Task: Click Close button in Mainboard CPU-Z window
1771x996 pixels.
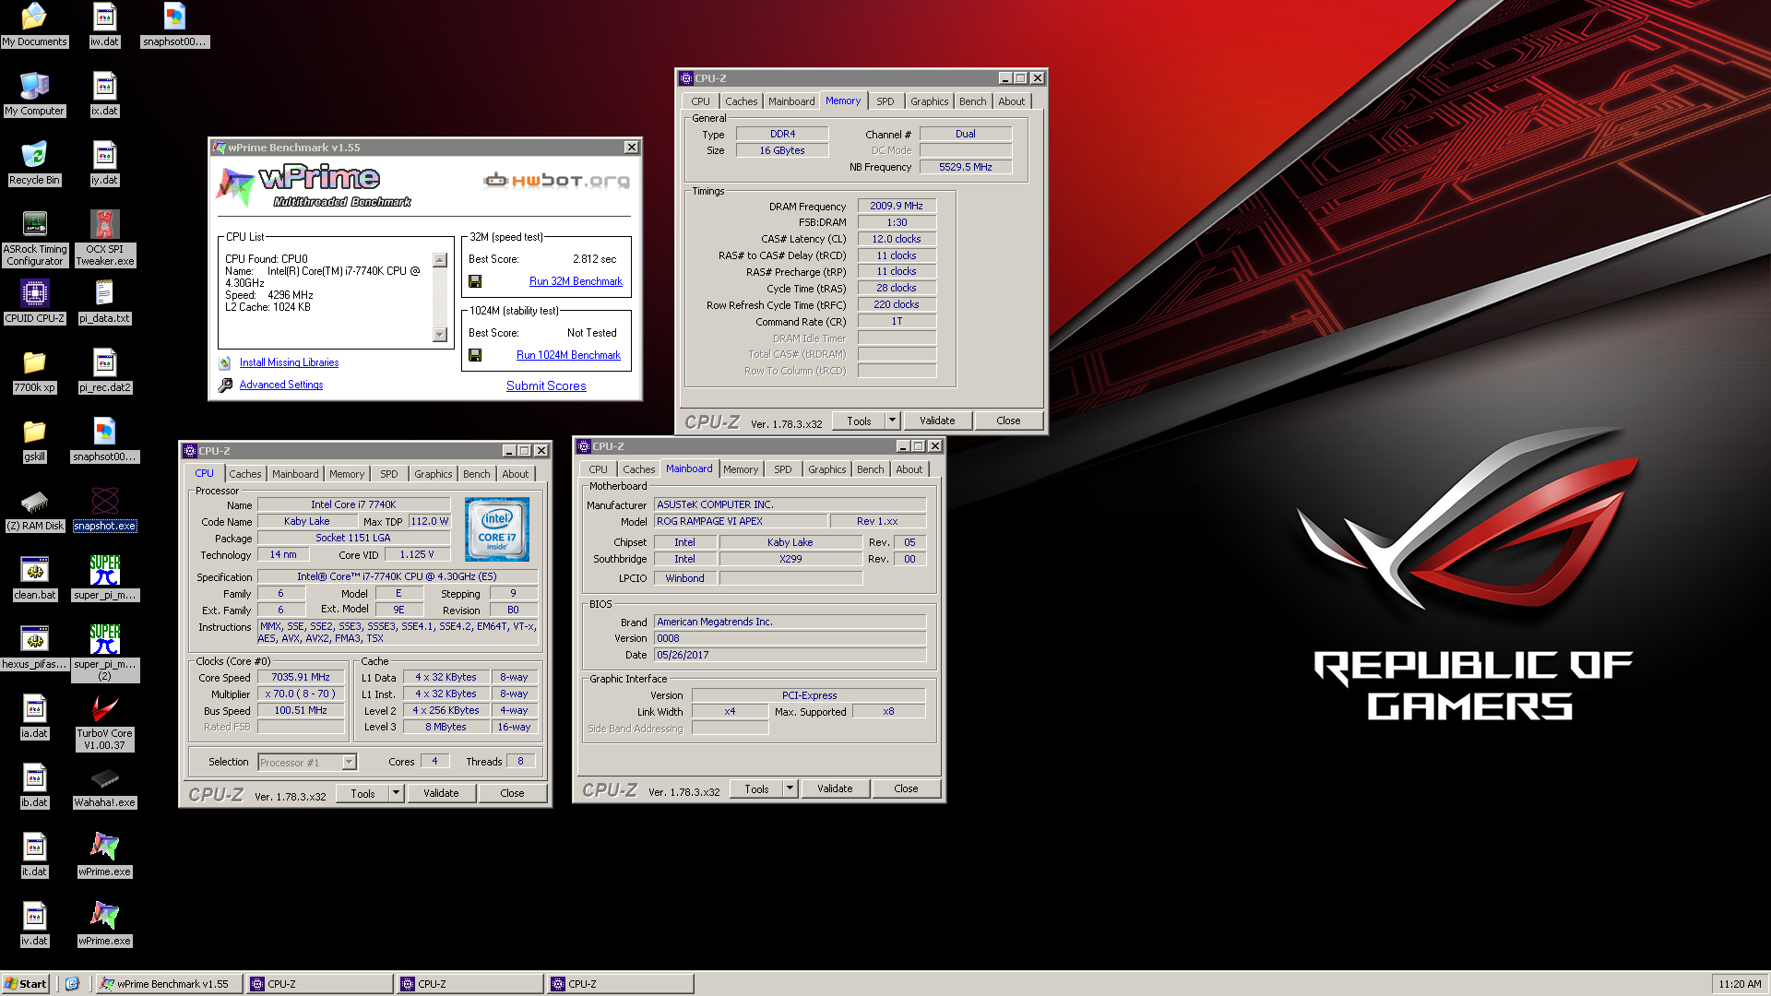Action: click(906, 788)
